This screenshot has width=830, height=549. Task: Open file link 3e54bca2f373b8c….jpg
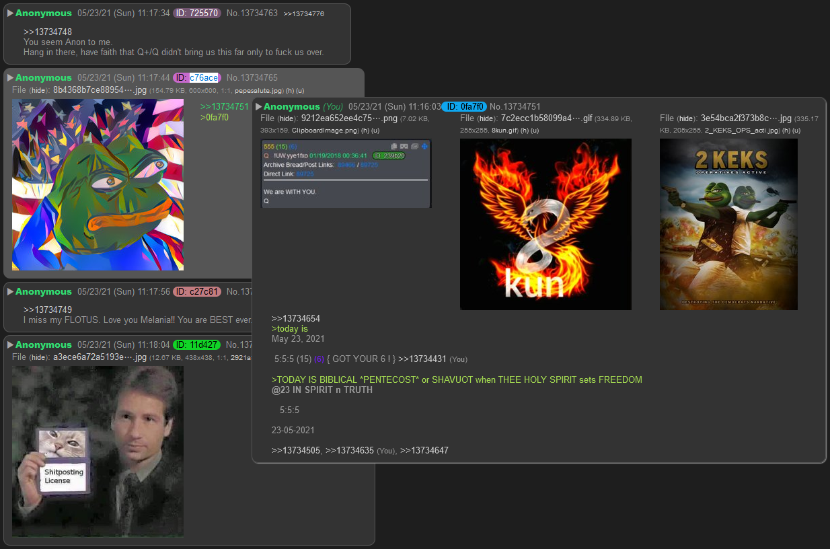click(x=745, y=118)
